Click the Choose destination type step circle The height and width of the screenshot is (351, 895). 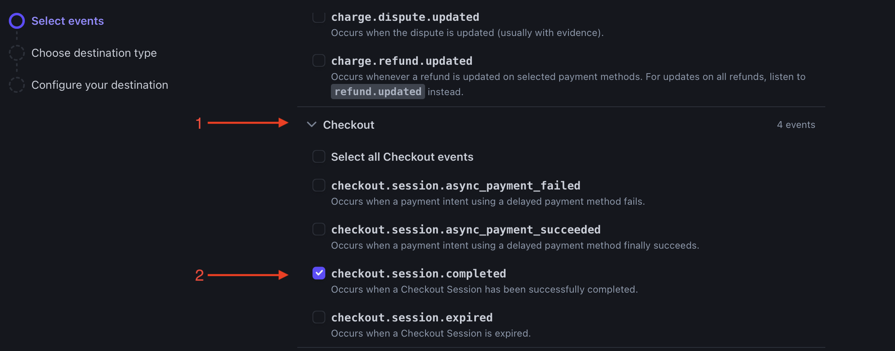click(x=17, y=53)
